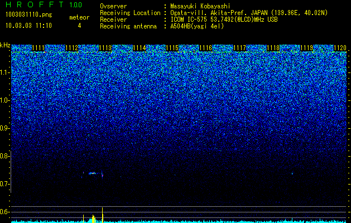Click the 1115 time marker
351x223 pixels.
click(172, 47)
